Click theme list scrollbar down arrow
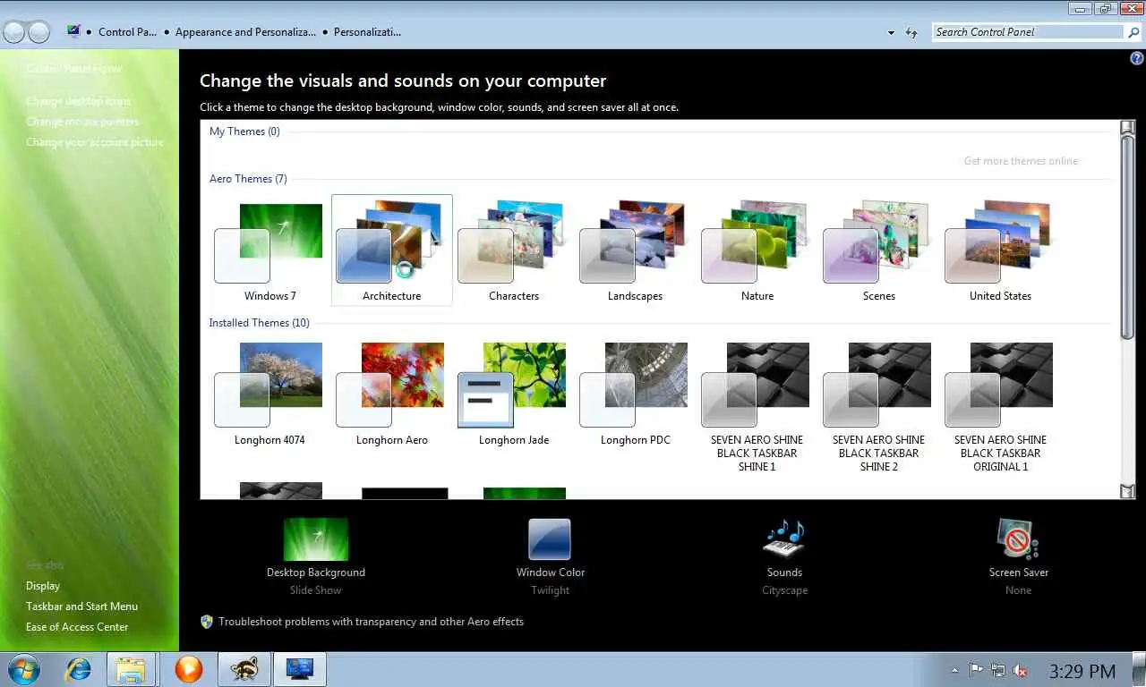This screenshot has width=1146, height=687. [1128, 491]
